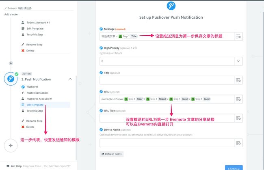Click the Device Name label icon
The width and height of the screenshot is (264, 170).
tap(101, 130)
